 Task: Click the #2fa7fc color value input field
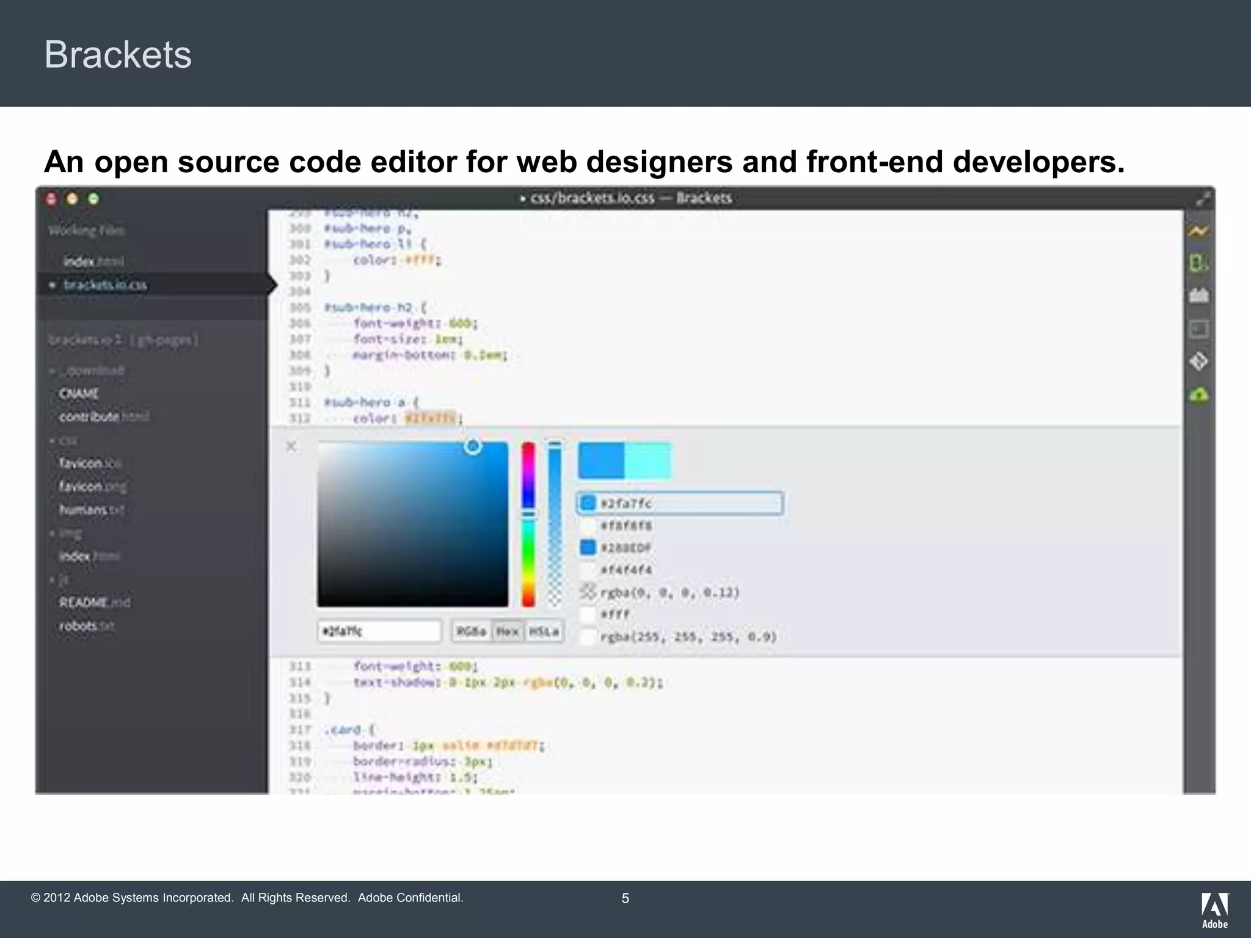tap(379, 631)
